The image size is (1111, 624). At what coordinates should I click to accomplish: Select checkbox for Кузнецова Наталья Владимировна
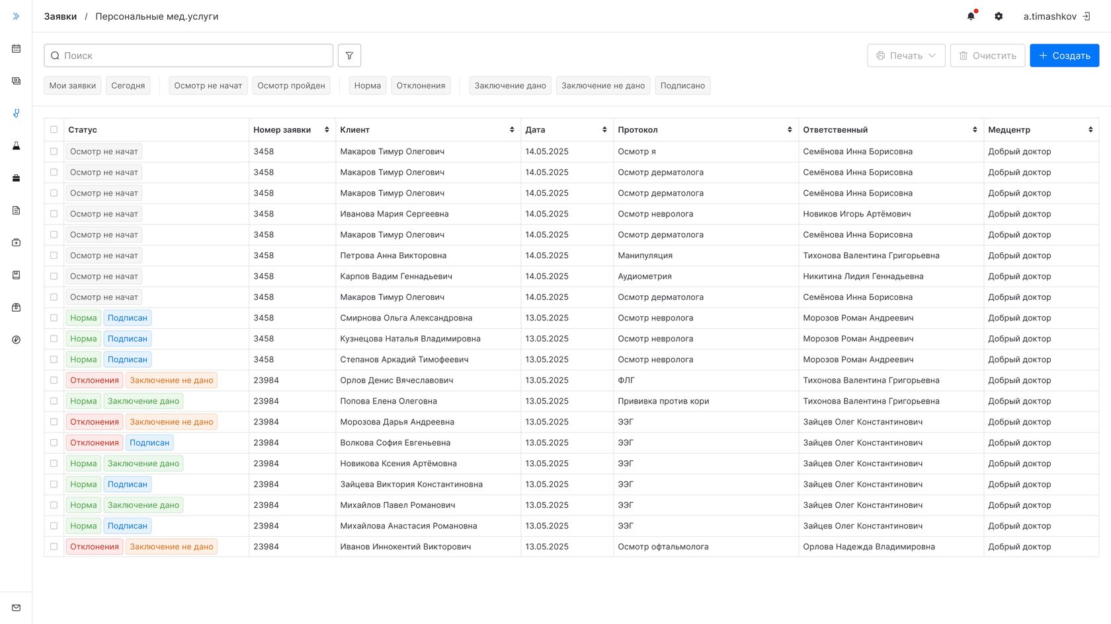coord(54,339)
